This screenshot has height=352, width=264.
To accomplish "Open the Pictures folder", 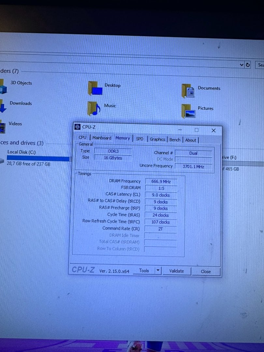I will pos(197,110).
